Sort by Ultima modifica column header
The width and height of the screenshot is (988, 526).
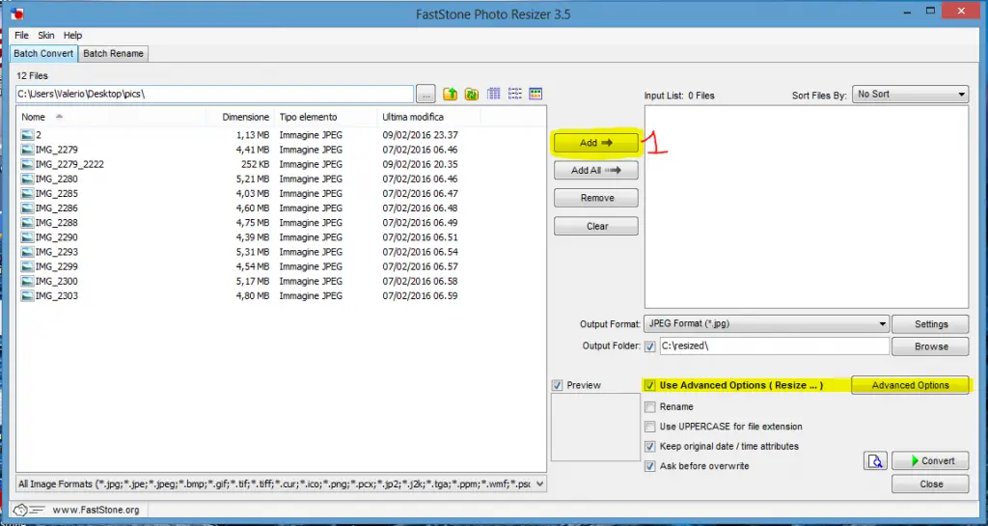(428, 117)
